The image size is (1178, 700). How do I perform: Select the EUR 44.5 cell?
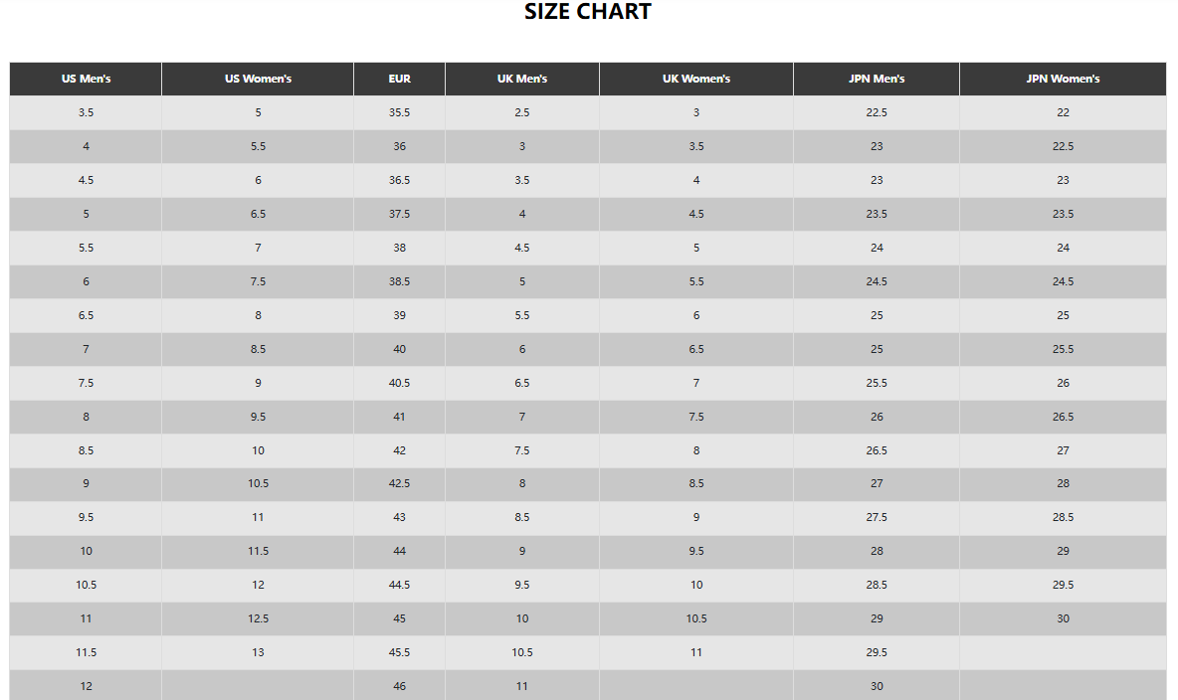click(x=399, y=585)
